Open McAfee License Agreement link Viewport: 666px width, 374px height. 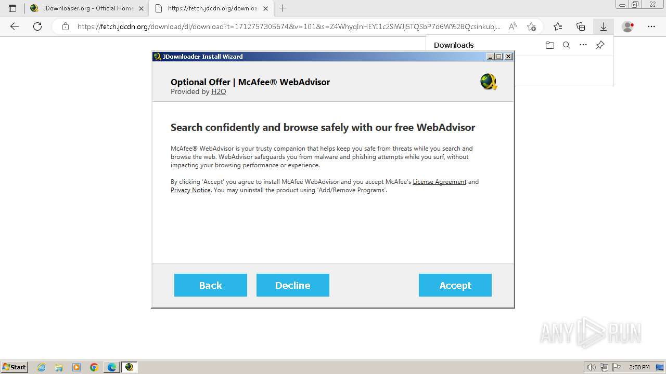tap(440, 182)
